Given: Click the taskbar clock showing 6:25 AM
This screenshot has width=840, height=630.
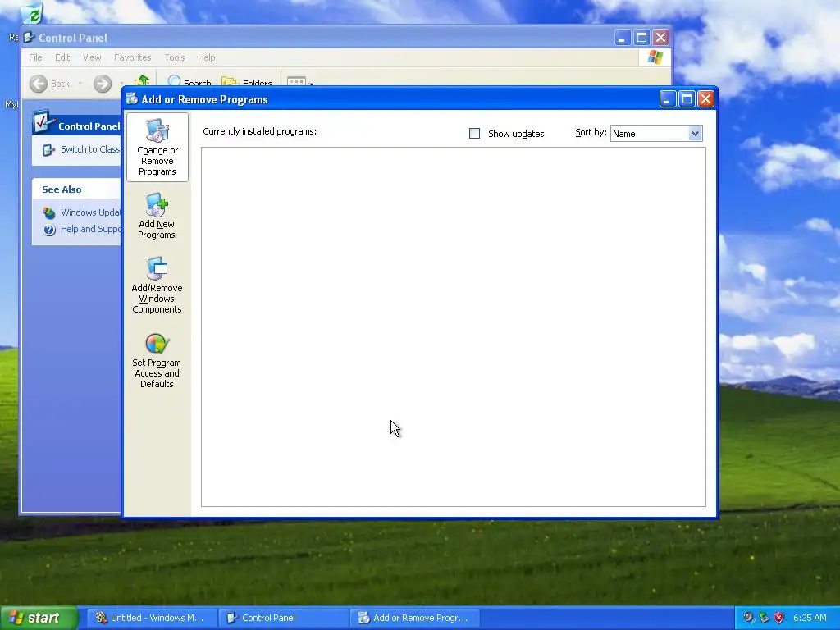Looking at the screenshot, I should [810, 618].
